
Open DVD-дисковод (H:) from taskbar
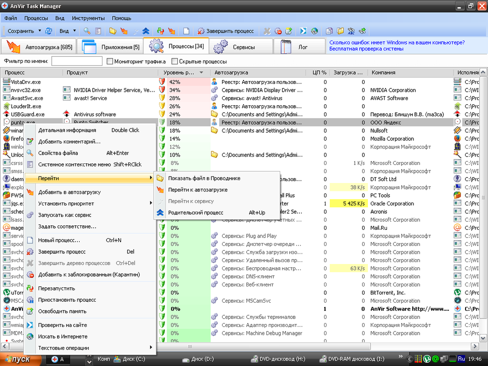pyautogui.click(x=278, y=359)
